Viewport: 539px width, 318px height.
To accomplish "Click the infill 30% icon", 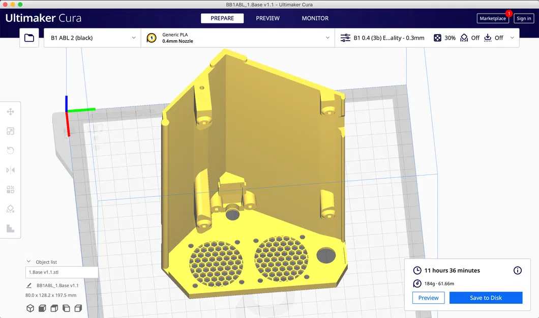I will coord(437,38).
